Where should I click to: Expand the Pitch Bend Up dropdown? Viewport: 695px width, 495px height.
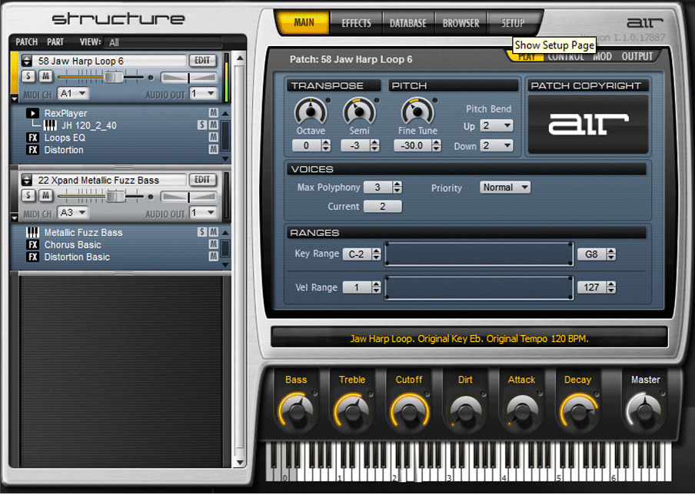(497, 126)
